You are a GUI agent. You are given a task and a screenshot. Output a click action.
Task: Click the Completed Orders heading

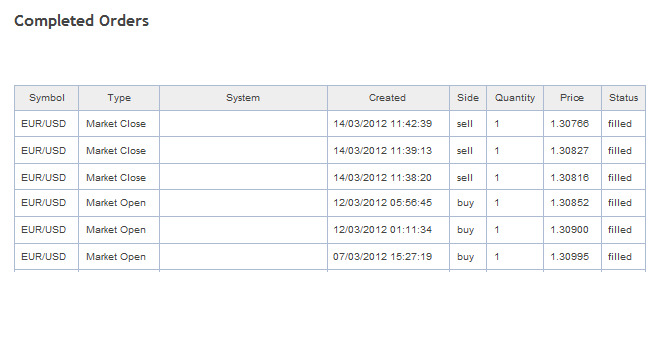(x=81, y=21)
